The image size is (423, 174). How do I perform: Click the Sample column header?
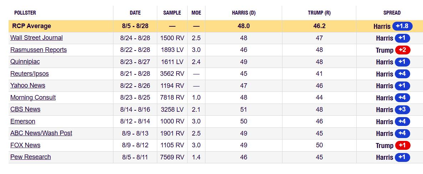point(172,13)
